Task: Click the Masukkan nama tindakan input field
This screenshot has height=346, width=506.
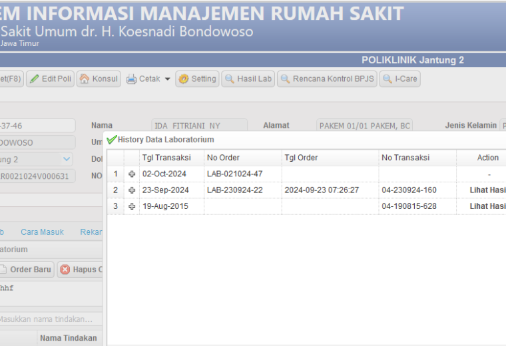Action: tap(51, 319)
